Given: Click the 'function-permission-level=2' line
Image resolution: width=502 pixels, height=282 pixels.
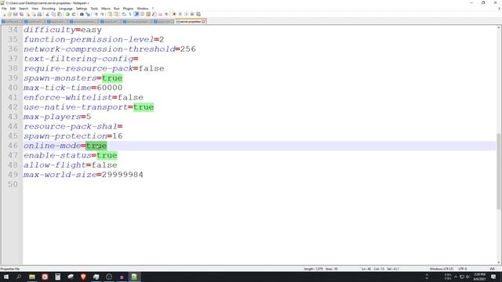Looking at the screenshot, I should point(94,39).
